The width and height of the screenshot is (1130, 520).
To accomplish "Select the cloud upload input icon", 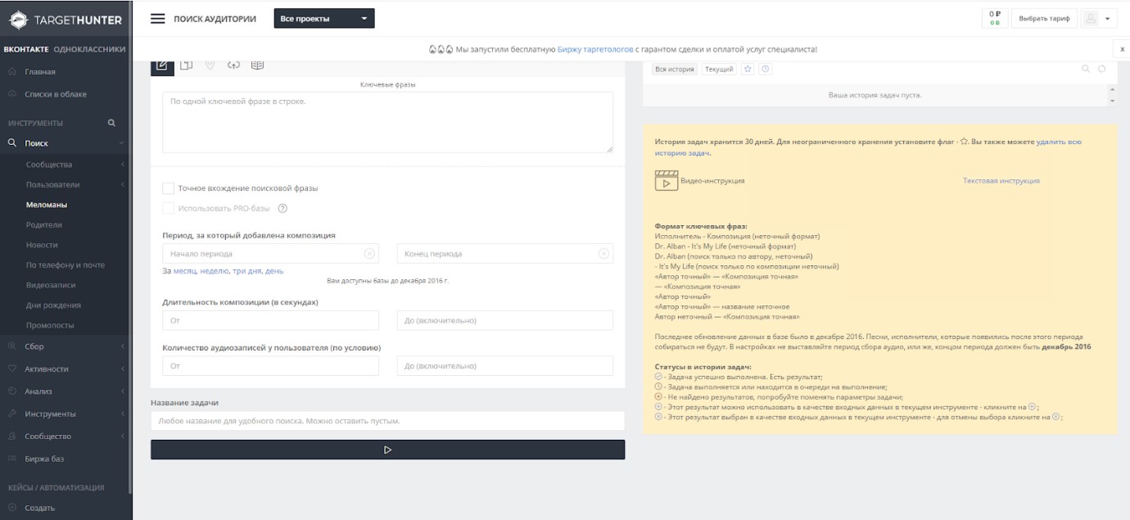I will pyautogui.click(x=233, y=66).
